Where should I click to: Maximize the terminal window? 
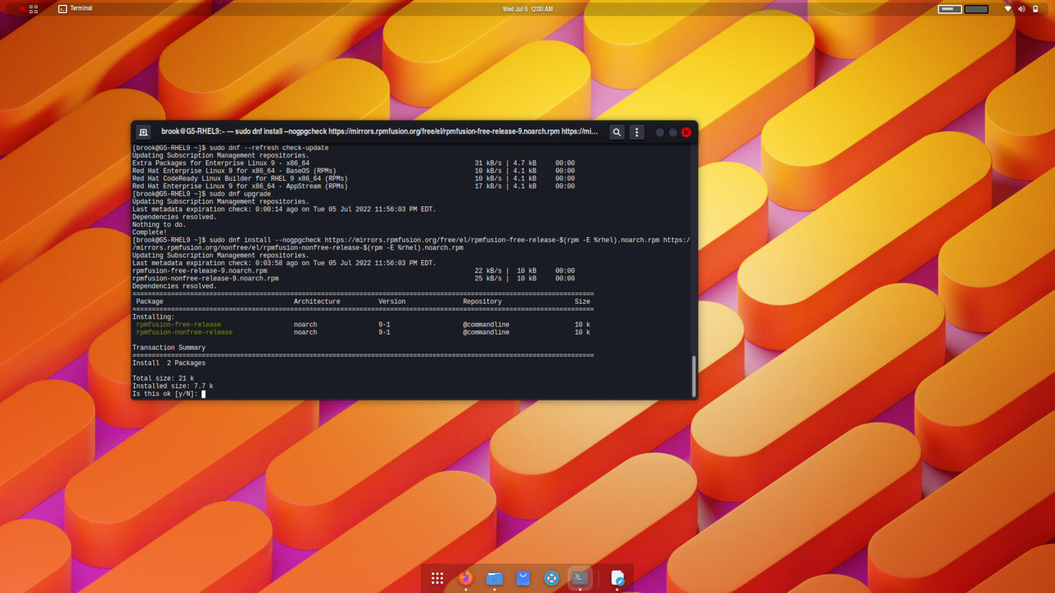[673, 133]
